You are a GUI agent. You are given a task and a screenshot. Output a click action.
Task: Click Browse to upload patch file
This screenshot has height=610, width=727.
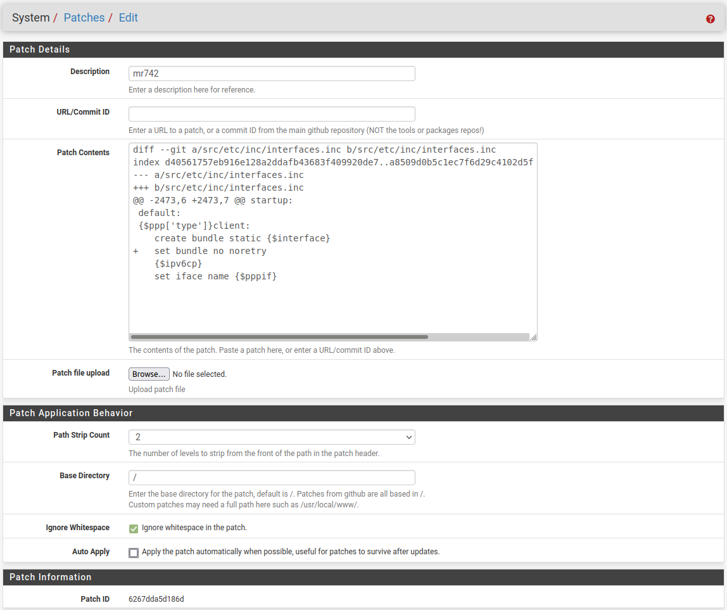tap(149, 374)
